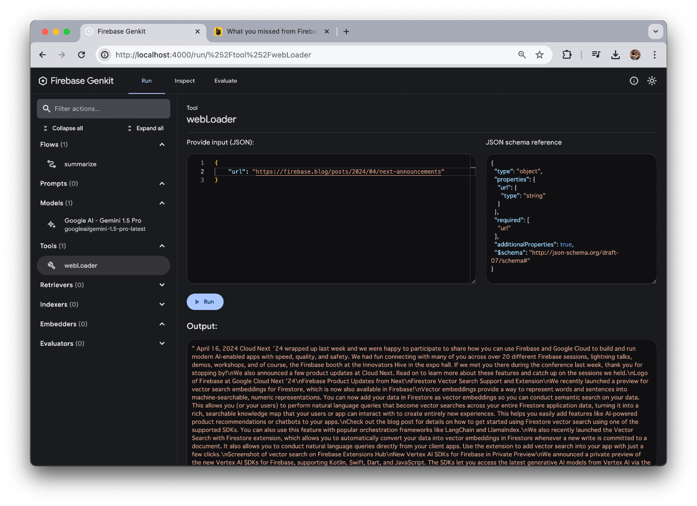Expand the Evaluators section chevron
Viewport: 697px width, 506px height.
[162, 343]
